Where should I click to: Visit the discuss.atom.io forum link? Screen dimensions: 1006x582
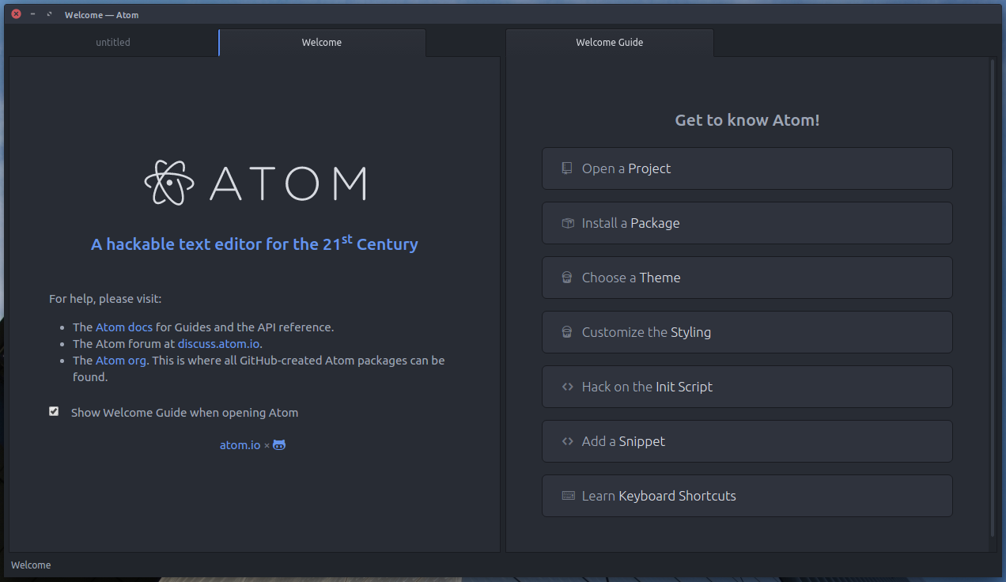219,344
